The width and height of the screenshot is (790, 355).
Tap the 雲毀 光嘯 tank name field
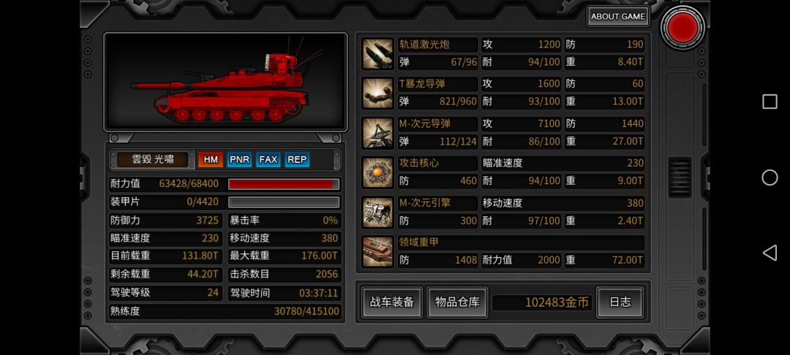click(x=153, y=160)
